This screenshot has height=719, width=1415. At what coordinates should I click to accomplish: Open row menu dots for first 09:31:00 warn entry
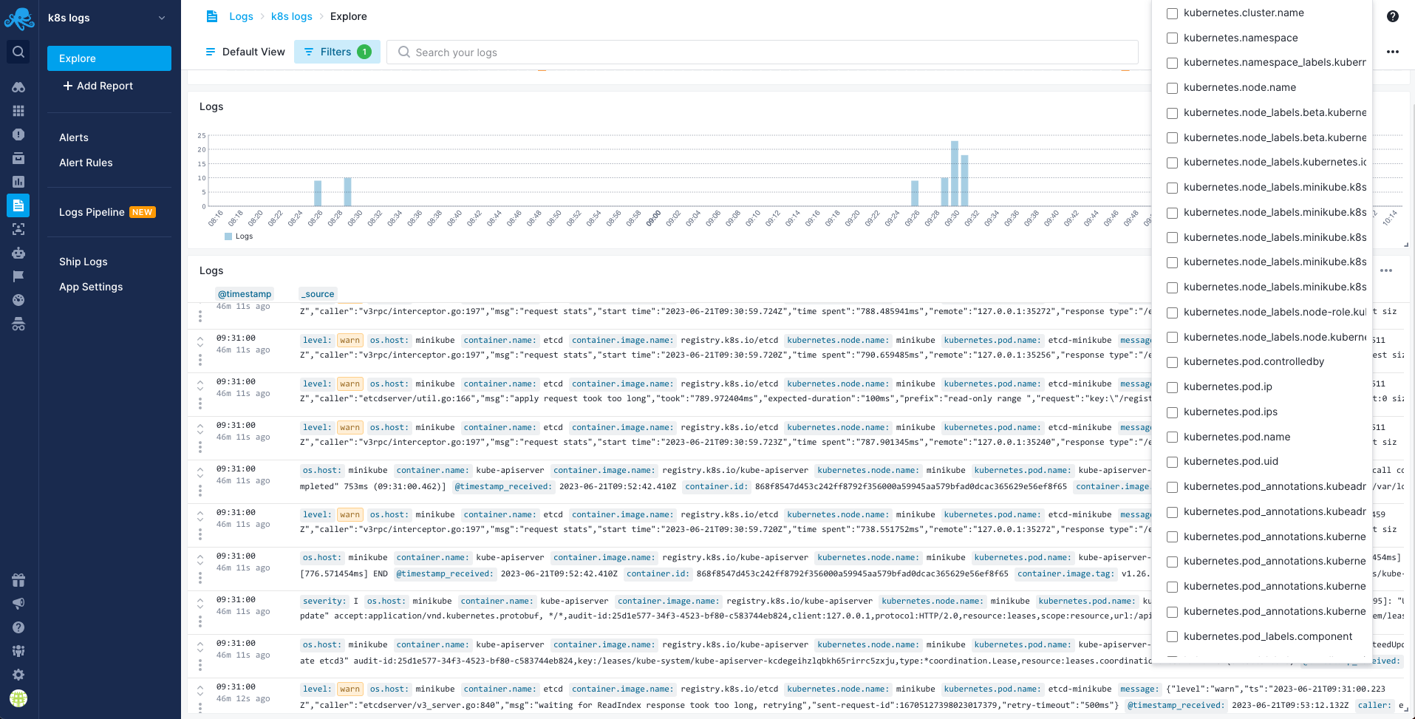[200, 360]
